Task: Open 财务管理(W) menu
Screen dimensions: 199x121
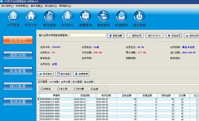Action: pos(22,6)
